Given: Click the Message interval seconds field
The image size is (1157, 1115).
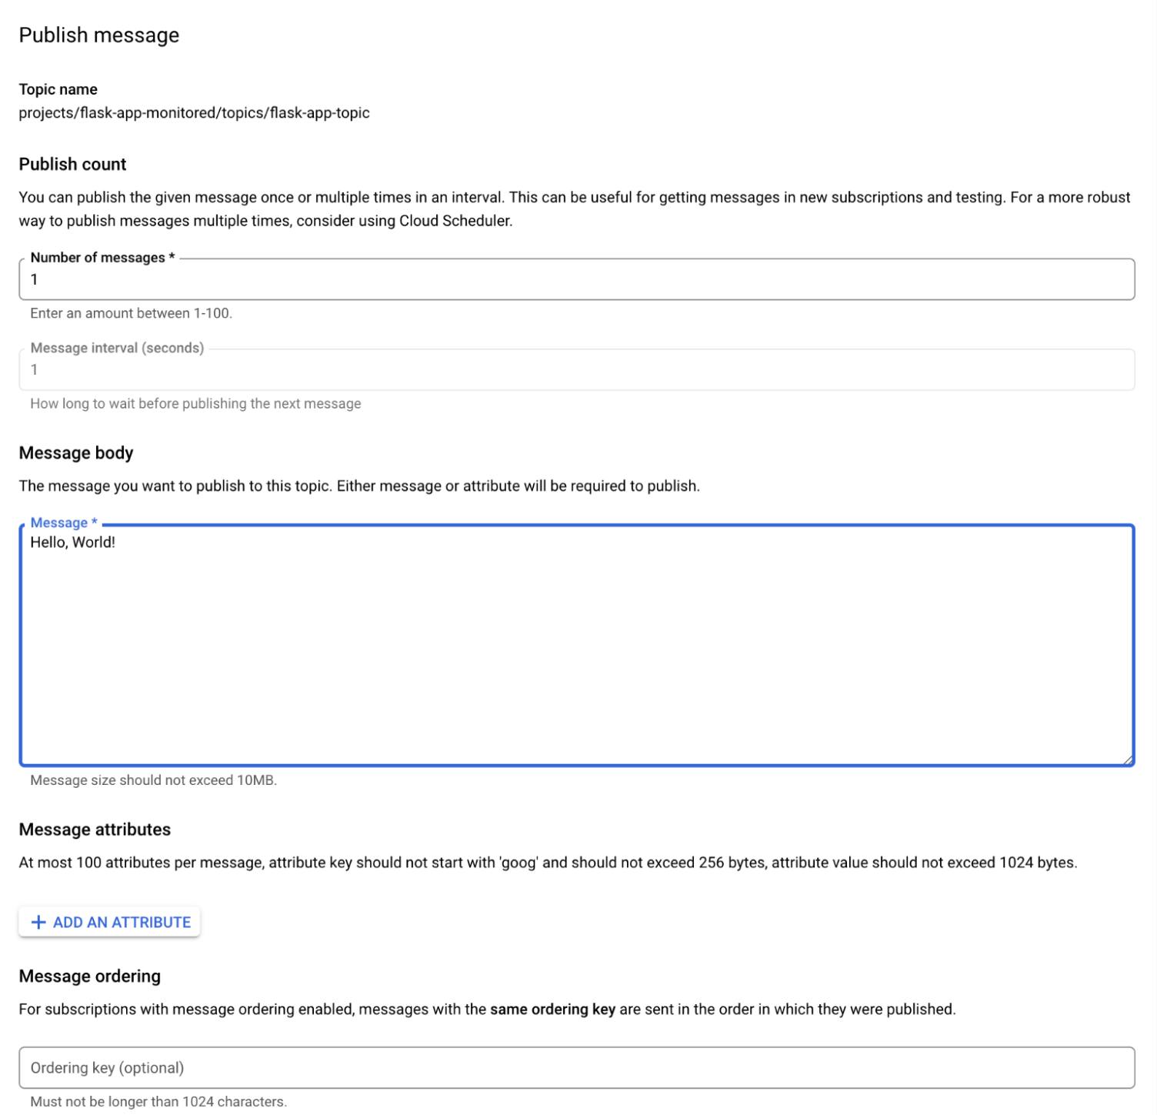Looking at the screenshot, I should point(577,369).
